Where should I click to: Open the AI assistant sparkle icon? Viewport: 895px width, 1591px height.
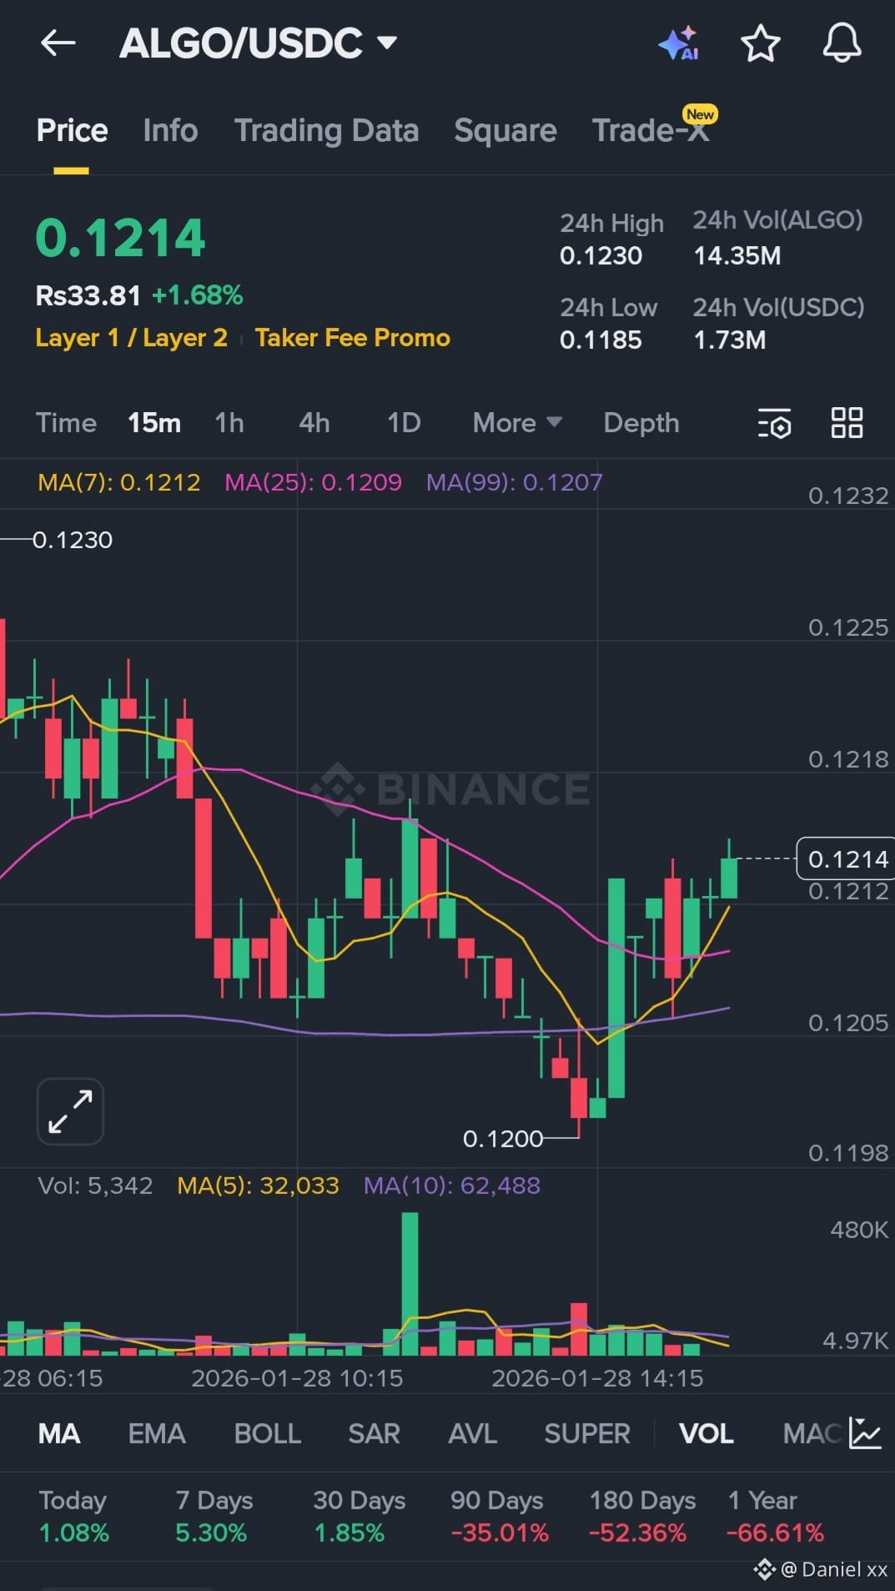click(x=678, y=43)
